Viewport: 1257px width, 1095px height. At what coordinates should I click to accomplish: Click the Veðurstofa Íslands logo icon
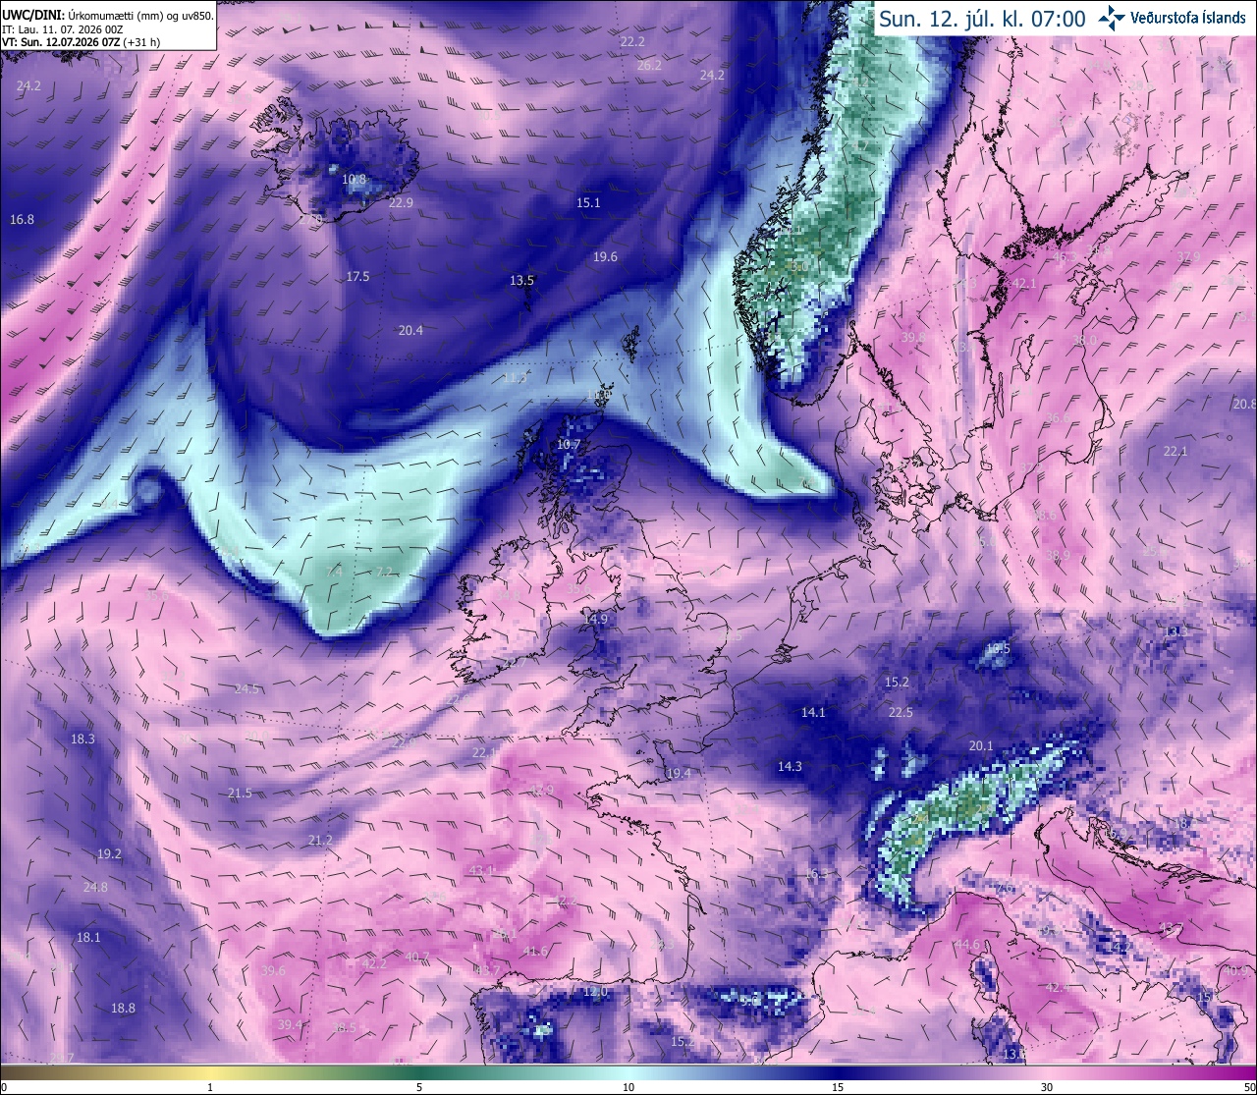click(x=1112, y=18)
